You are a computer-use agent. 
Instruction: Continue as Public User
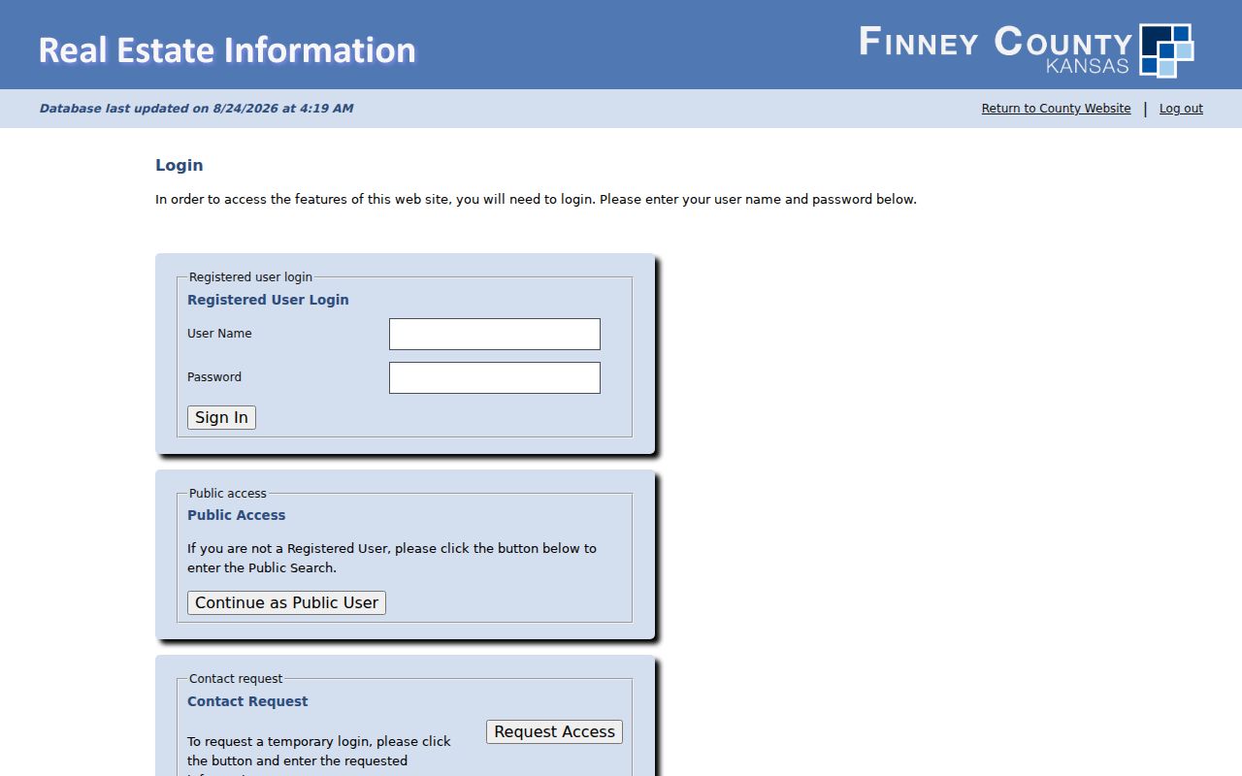[286, 602]
